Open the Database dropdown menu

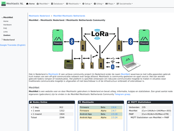57,4
